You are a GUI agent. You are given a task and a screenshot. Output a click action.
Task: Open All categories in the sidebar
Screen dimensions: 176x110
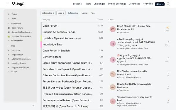tap(17, 40)
